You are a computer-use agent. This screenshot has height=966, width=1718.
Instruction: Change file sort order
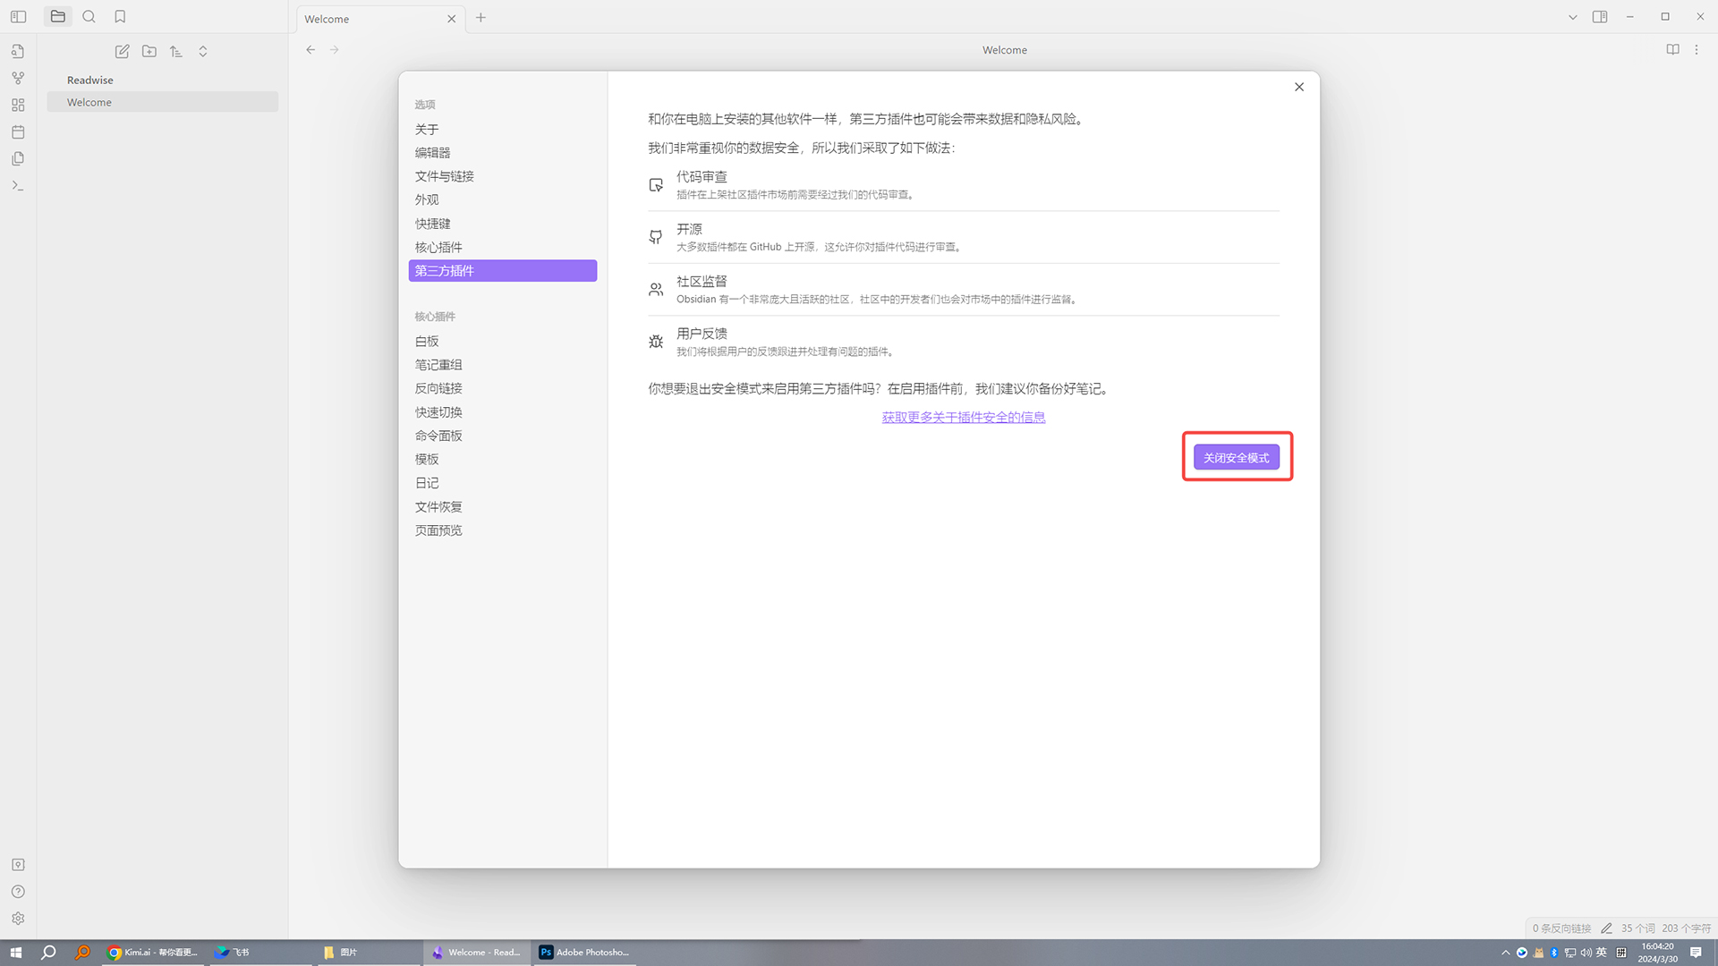click(x=176, y=52)
